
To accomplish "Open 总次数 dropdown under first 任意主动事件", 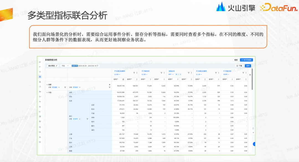I will point(117,75).
